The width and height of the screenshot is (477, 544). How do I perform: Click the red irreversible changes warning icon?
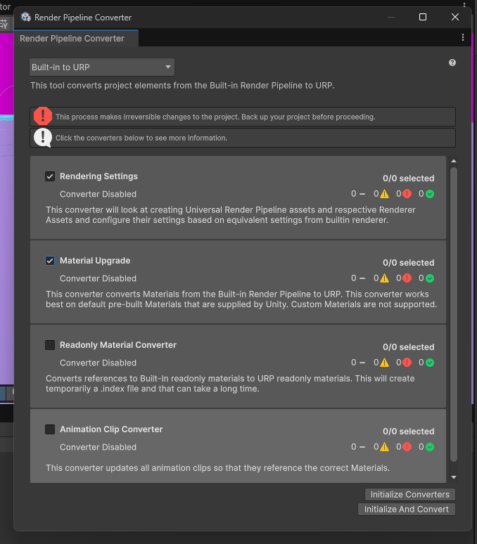(43, 117)
